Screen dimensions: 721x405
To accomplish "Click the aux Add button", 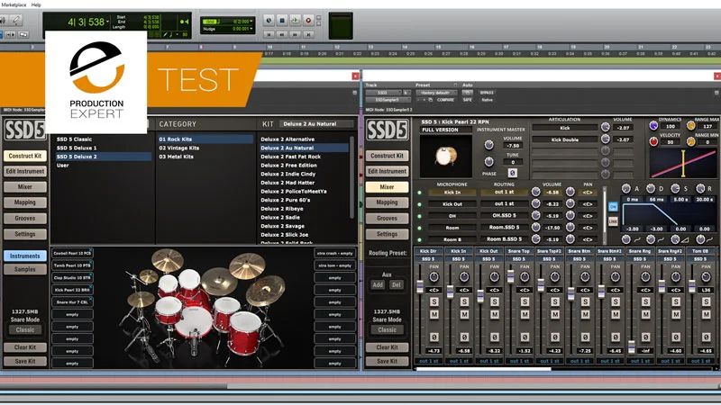I will pos(378,284).
